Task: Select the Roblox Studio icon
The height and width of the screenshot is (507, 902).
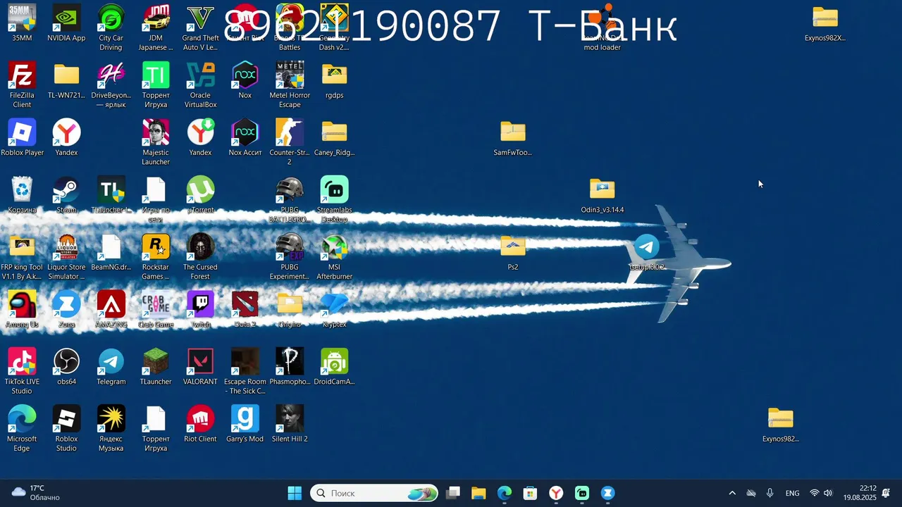Action: coord(66,418)
